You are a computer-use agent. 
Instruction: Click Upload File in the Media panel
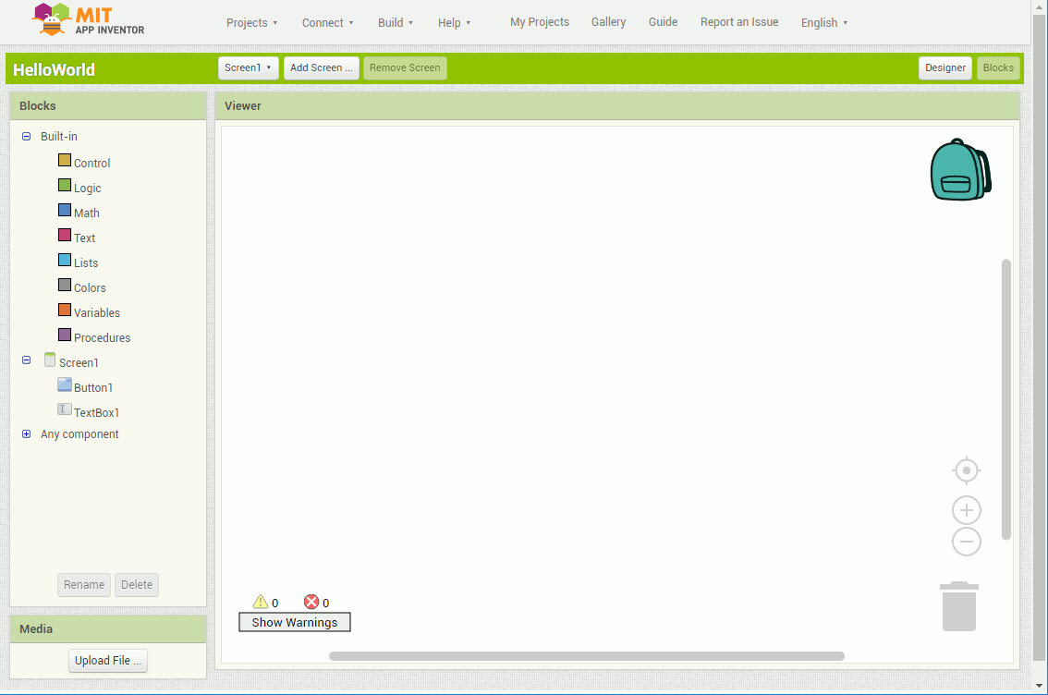pyautogui.click(x=107, y=660)
